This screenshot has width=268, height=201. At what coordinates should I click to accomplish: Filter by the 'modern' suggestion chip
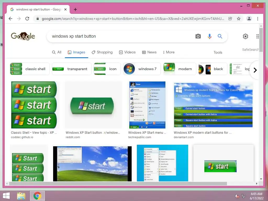point(180,69)
